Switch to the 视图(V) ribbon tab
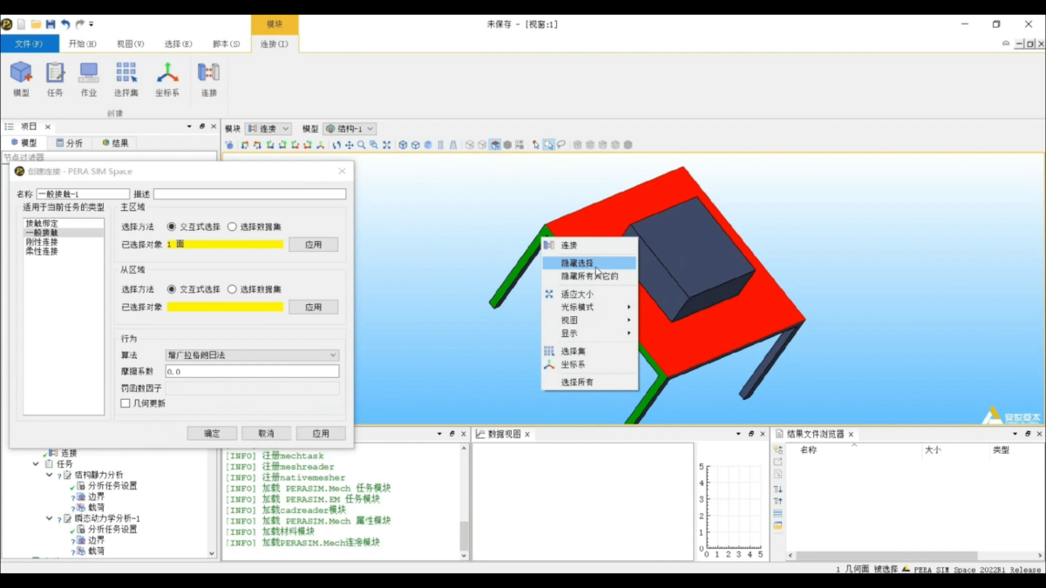Screen dimensions: 1046x588 130,44
